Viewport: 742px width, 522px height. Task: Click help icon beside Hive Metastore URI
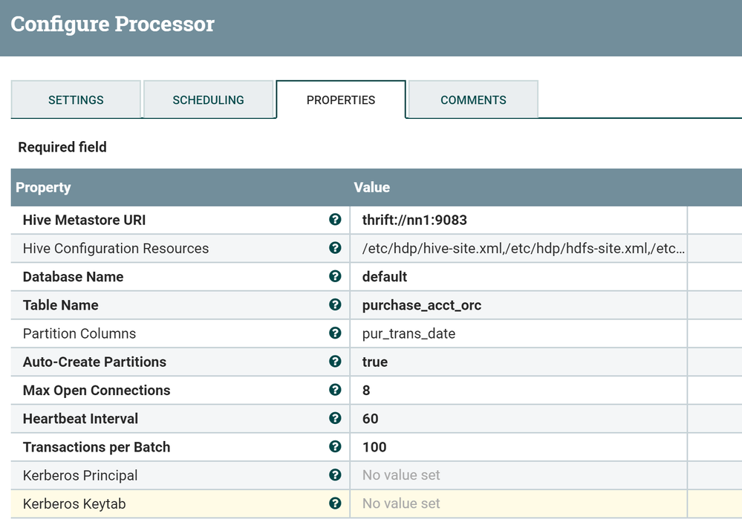click(335, 220)
